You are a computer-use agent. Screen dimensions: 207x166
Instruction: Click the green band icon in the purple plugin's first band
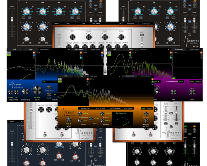click(130, 55)
